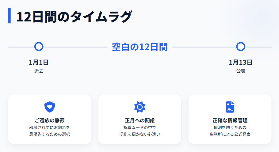
Task: Click the blue accent bar beside title
Action: 9,16
